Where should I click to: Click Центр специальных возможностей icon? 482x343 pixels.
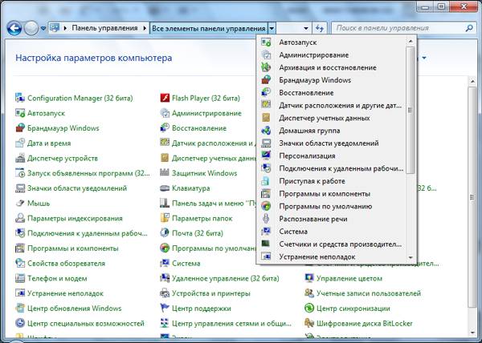(20, 323)
